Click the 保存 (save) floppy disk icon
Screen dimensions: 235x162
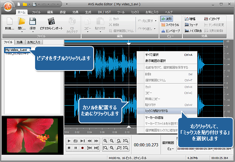[x=32, y=21]
